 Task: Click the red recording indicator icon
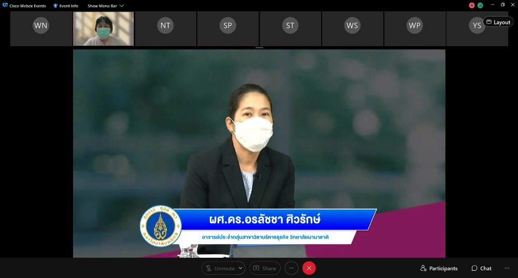471,5
